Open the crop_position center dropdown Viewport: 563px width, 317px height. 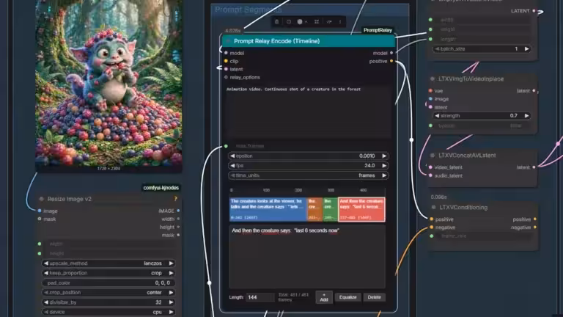[x=108, y=293]
